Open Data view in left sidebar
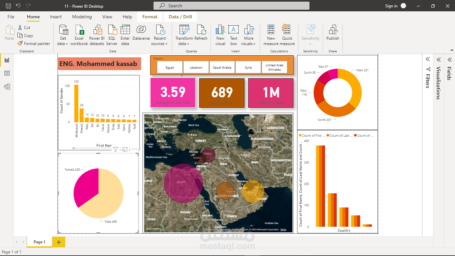Screen dimensions: 455x256 coord(7,73)
